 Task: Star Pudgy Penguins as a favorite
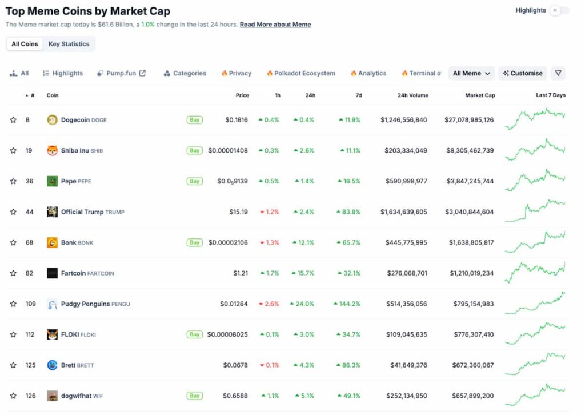click(x=14, y=304)
